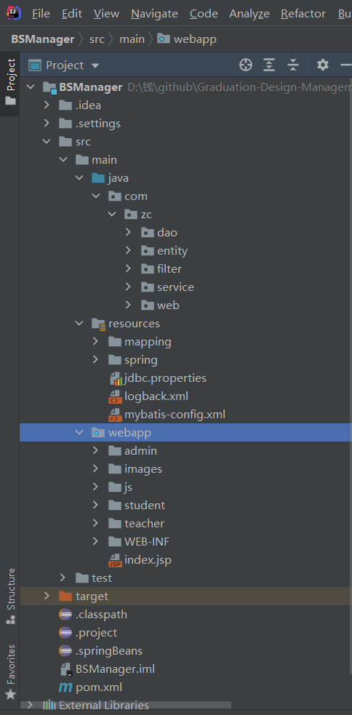Click the Expand All toolbar icon
The width and height of the screenshot is (352, 715).
tap(270, 65)
